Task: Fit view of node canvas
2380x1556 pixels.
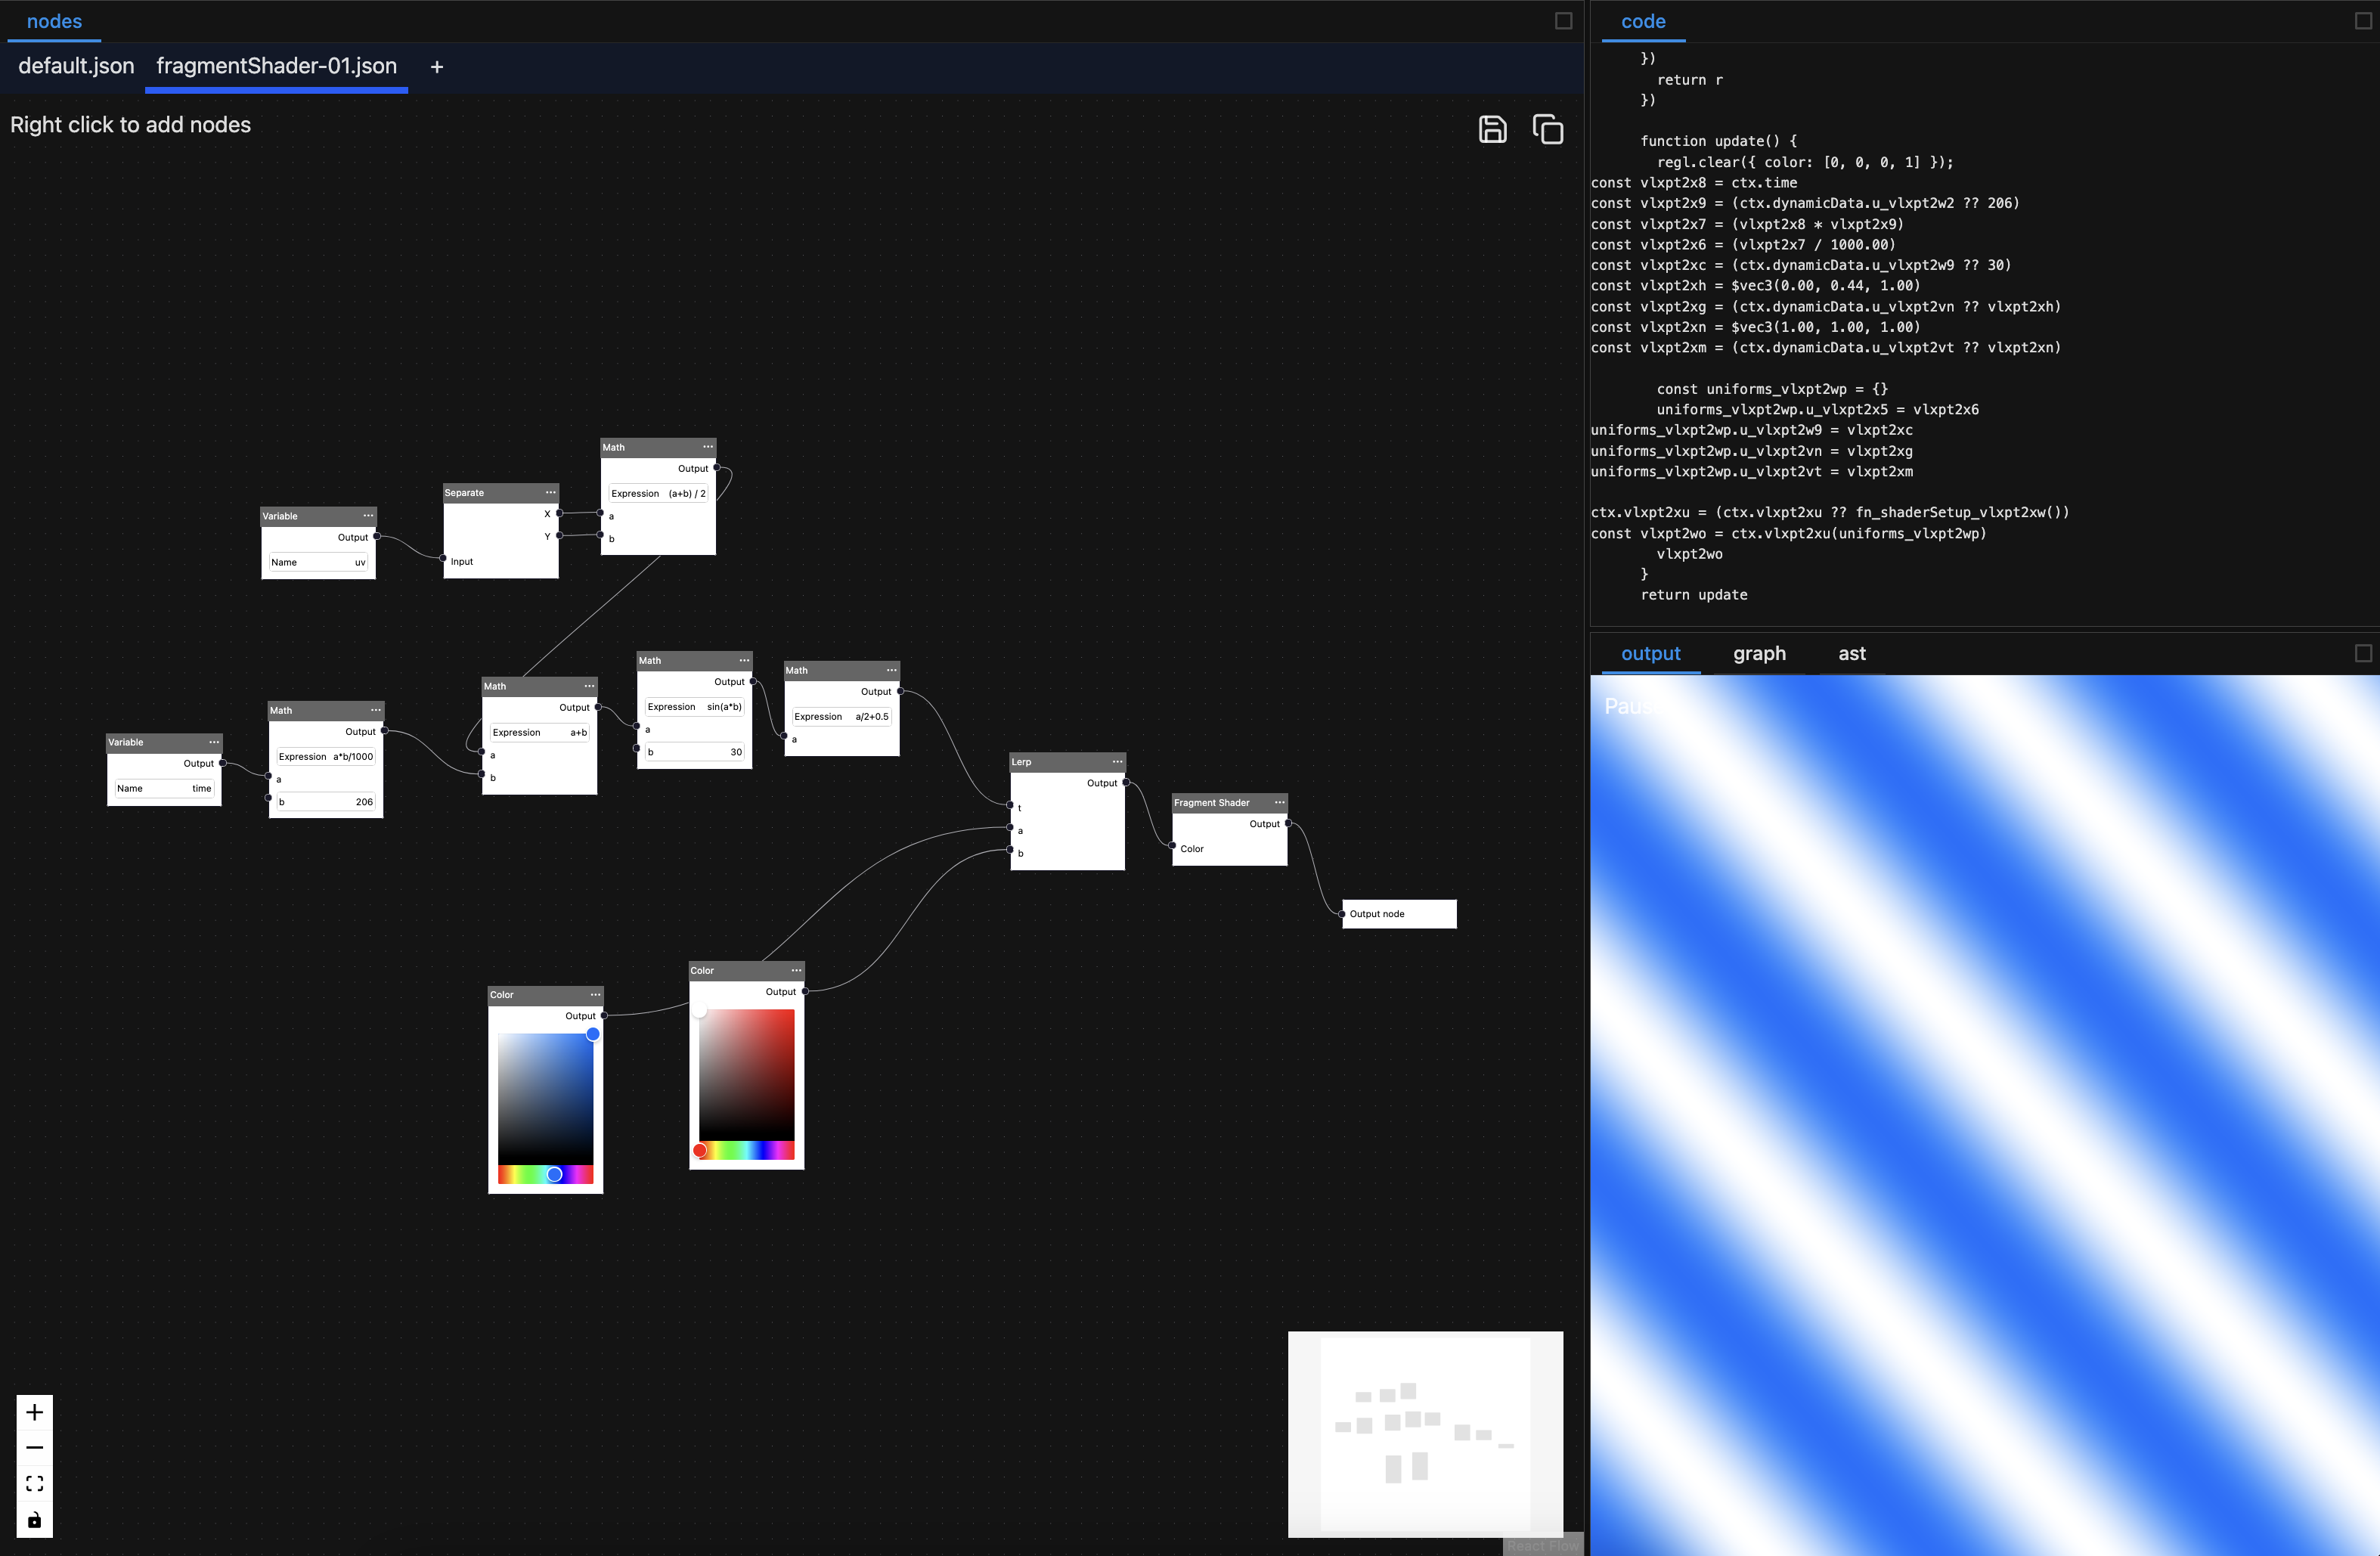Action: 34,1484
